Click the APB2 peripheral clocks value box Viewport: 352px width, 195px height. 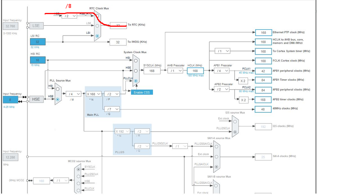tap(263, 90)
